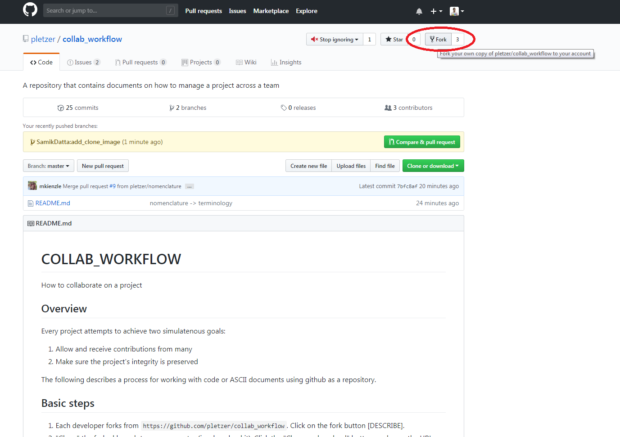This screenshot has width=620, height=437.
Task: Open the user avatar menu
Action: 457,11
